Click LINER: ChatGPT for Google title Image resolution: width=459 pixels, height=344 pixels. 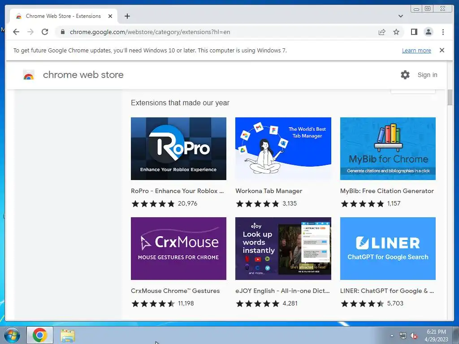coord(387,291)
